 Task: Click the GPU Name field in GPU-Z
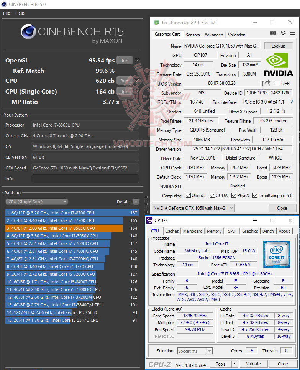(222, 46)
